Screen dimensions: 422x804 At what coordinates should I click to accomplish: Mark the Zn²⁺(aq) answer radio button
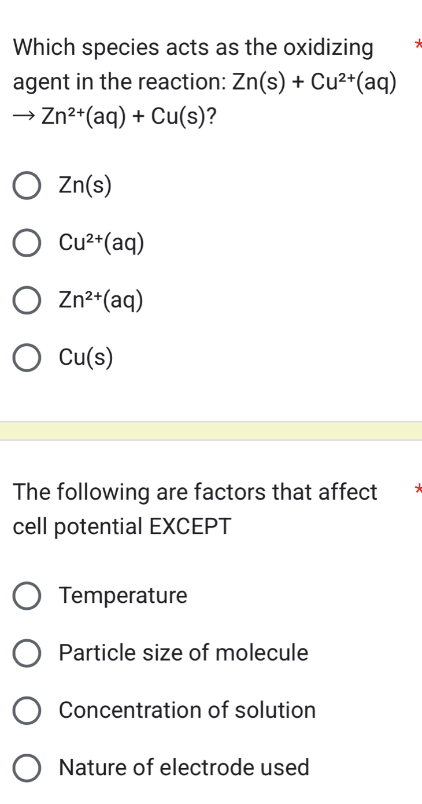pyautogui.click(x=27, y=301)
